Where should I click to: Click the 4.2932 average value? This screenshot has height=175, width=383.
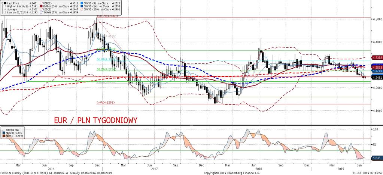click(x=33, y=9)
